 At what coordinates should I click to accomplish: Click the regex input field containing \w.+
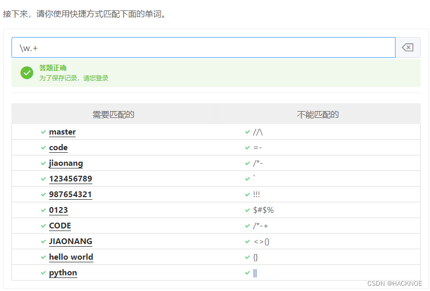coord(203,47)
